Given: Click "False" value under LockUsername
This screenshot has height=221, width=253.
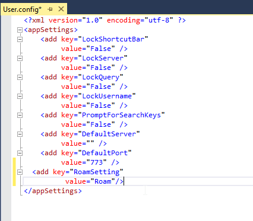Looking at the screenshot, I should [x=100, y=105].
